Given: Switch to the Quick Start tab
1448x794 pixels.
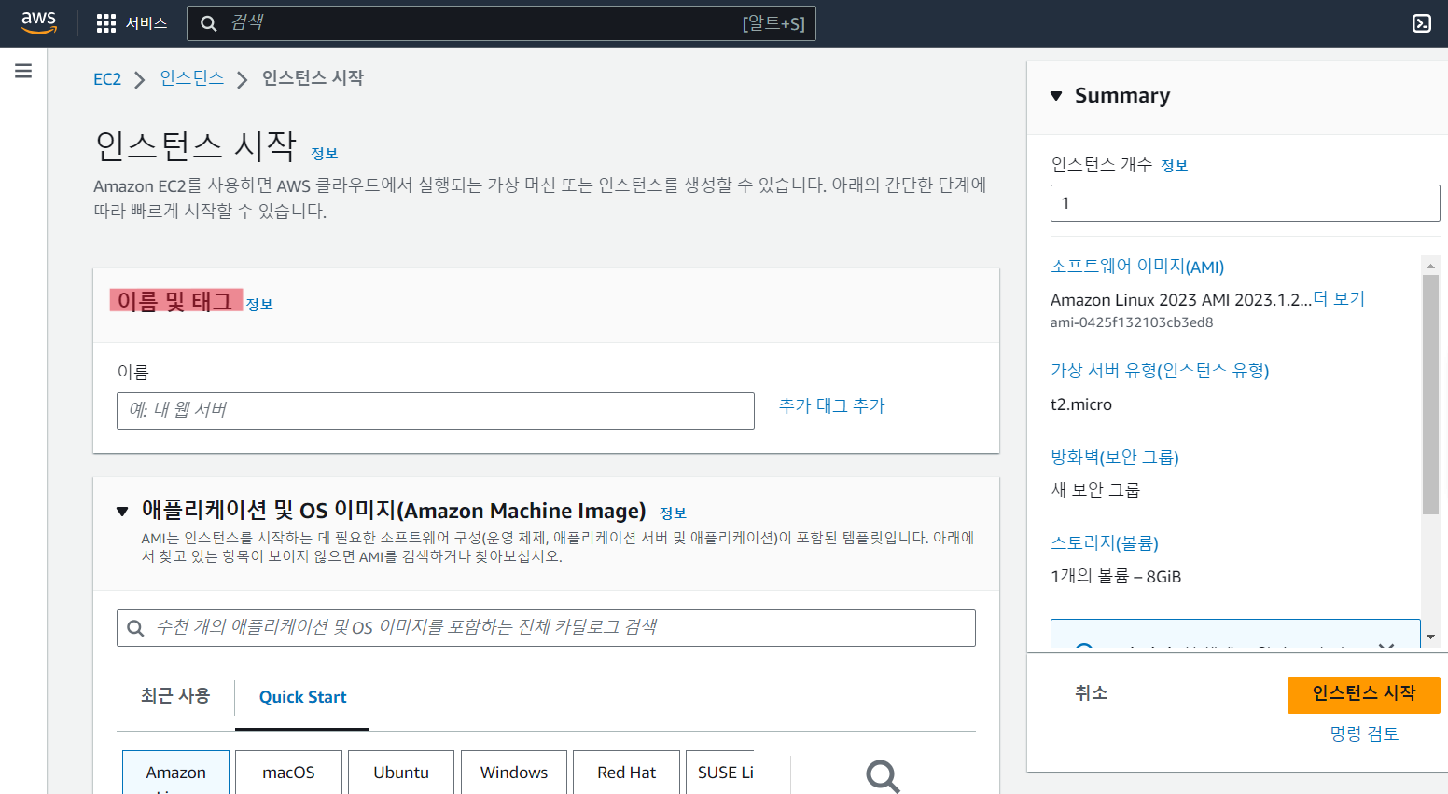Looking at the screenshot, I should tap(302, 697).
